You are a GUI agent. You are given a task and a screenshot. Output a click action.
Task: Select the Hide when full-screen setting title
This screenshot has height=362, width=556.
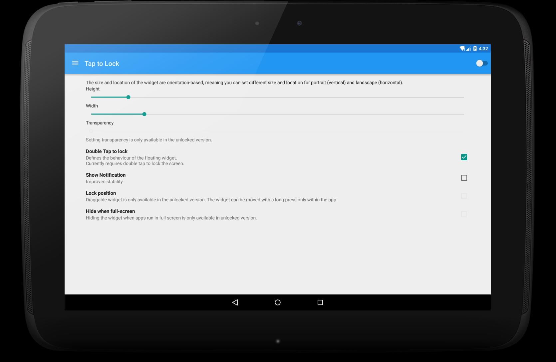110,211
